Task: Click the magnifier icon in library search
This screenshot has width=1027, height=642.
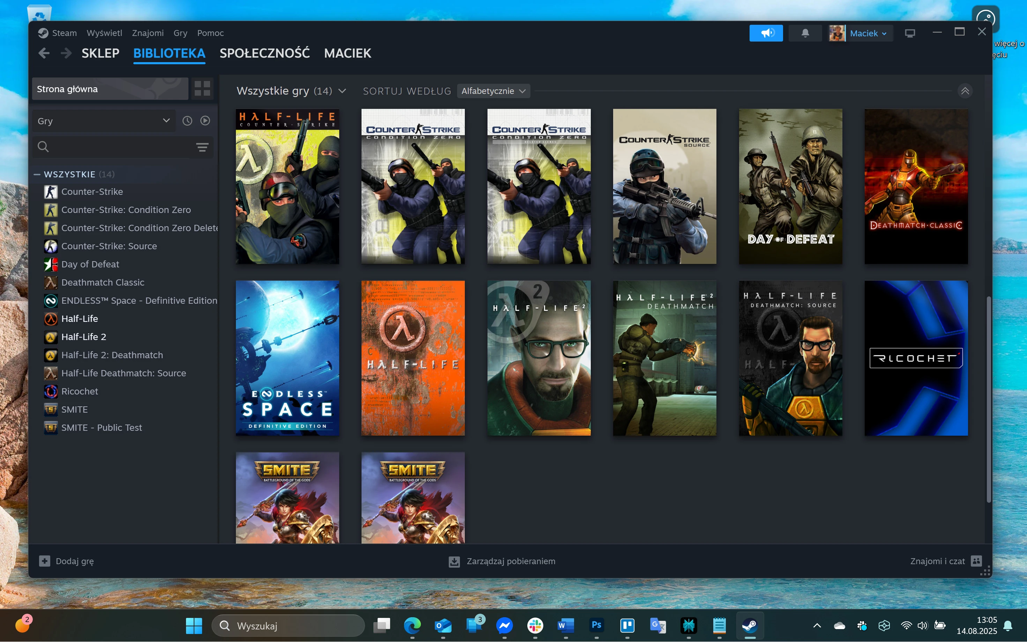Action: [43, 147]
